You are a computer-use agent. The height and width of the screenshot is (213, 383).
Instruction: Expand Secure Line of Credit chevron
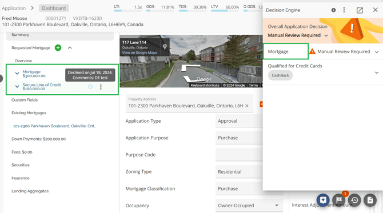[x=17, y=86]
